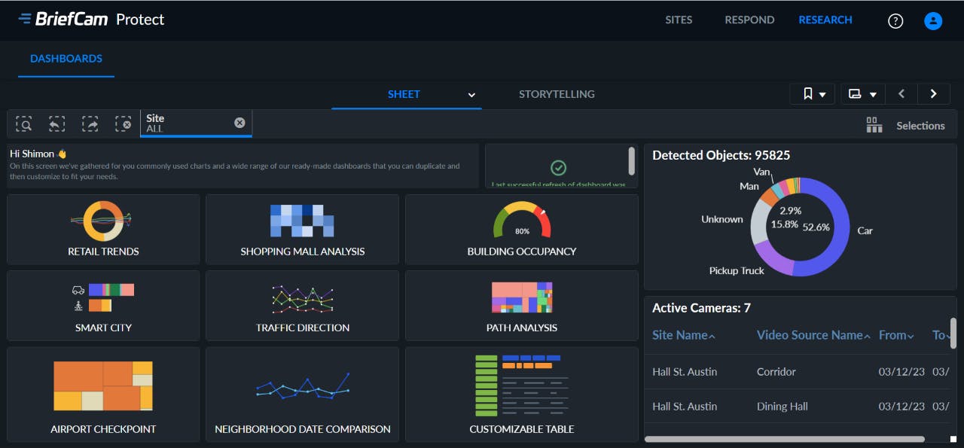Expand the SHEET dropdown
Screen dimensions: 964x448
click(x=471, y=95)
